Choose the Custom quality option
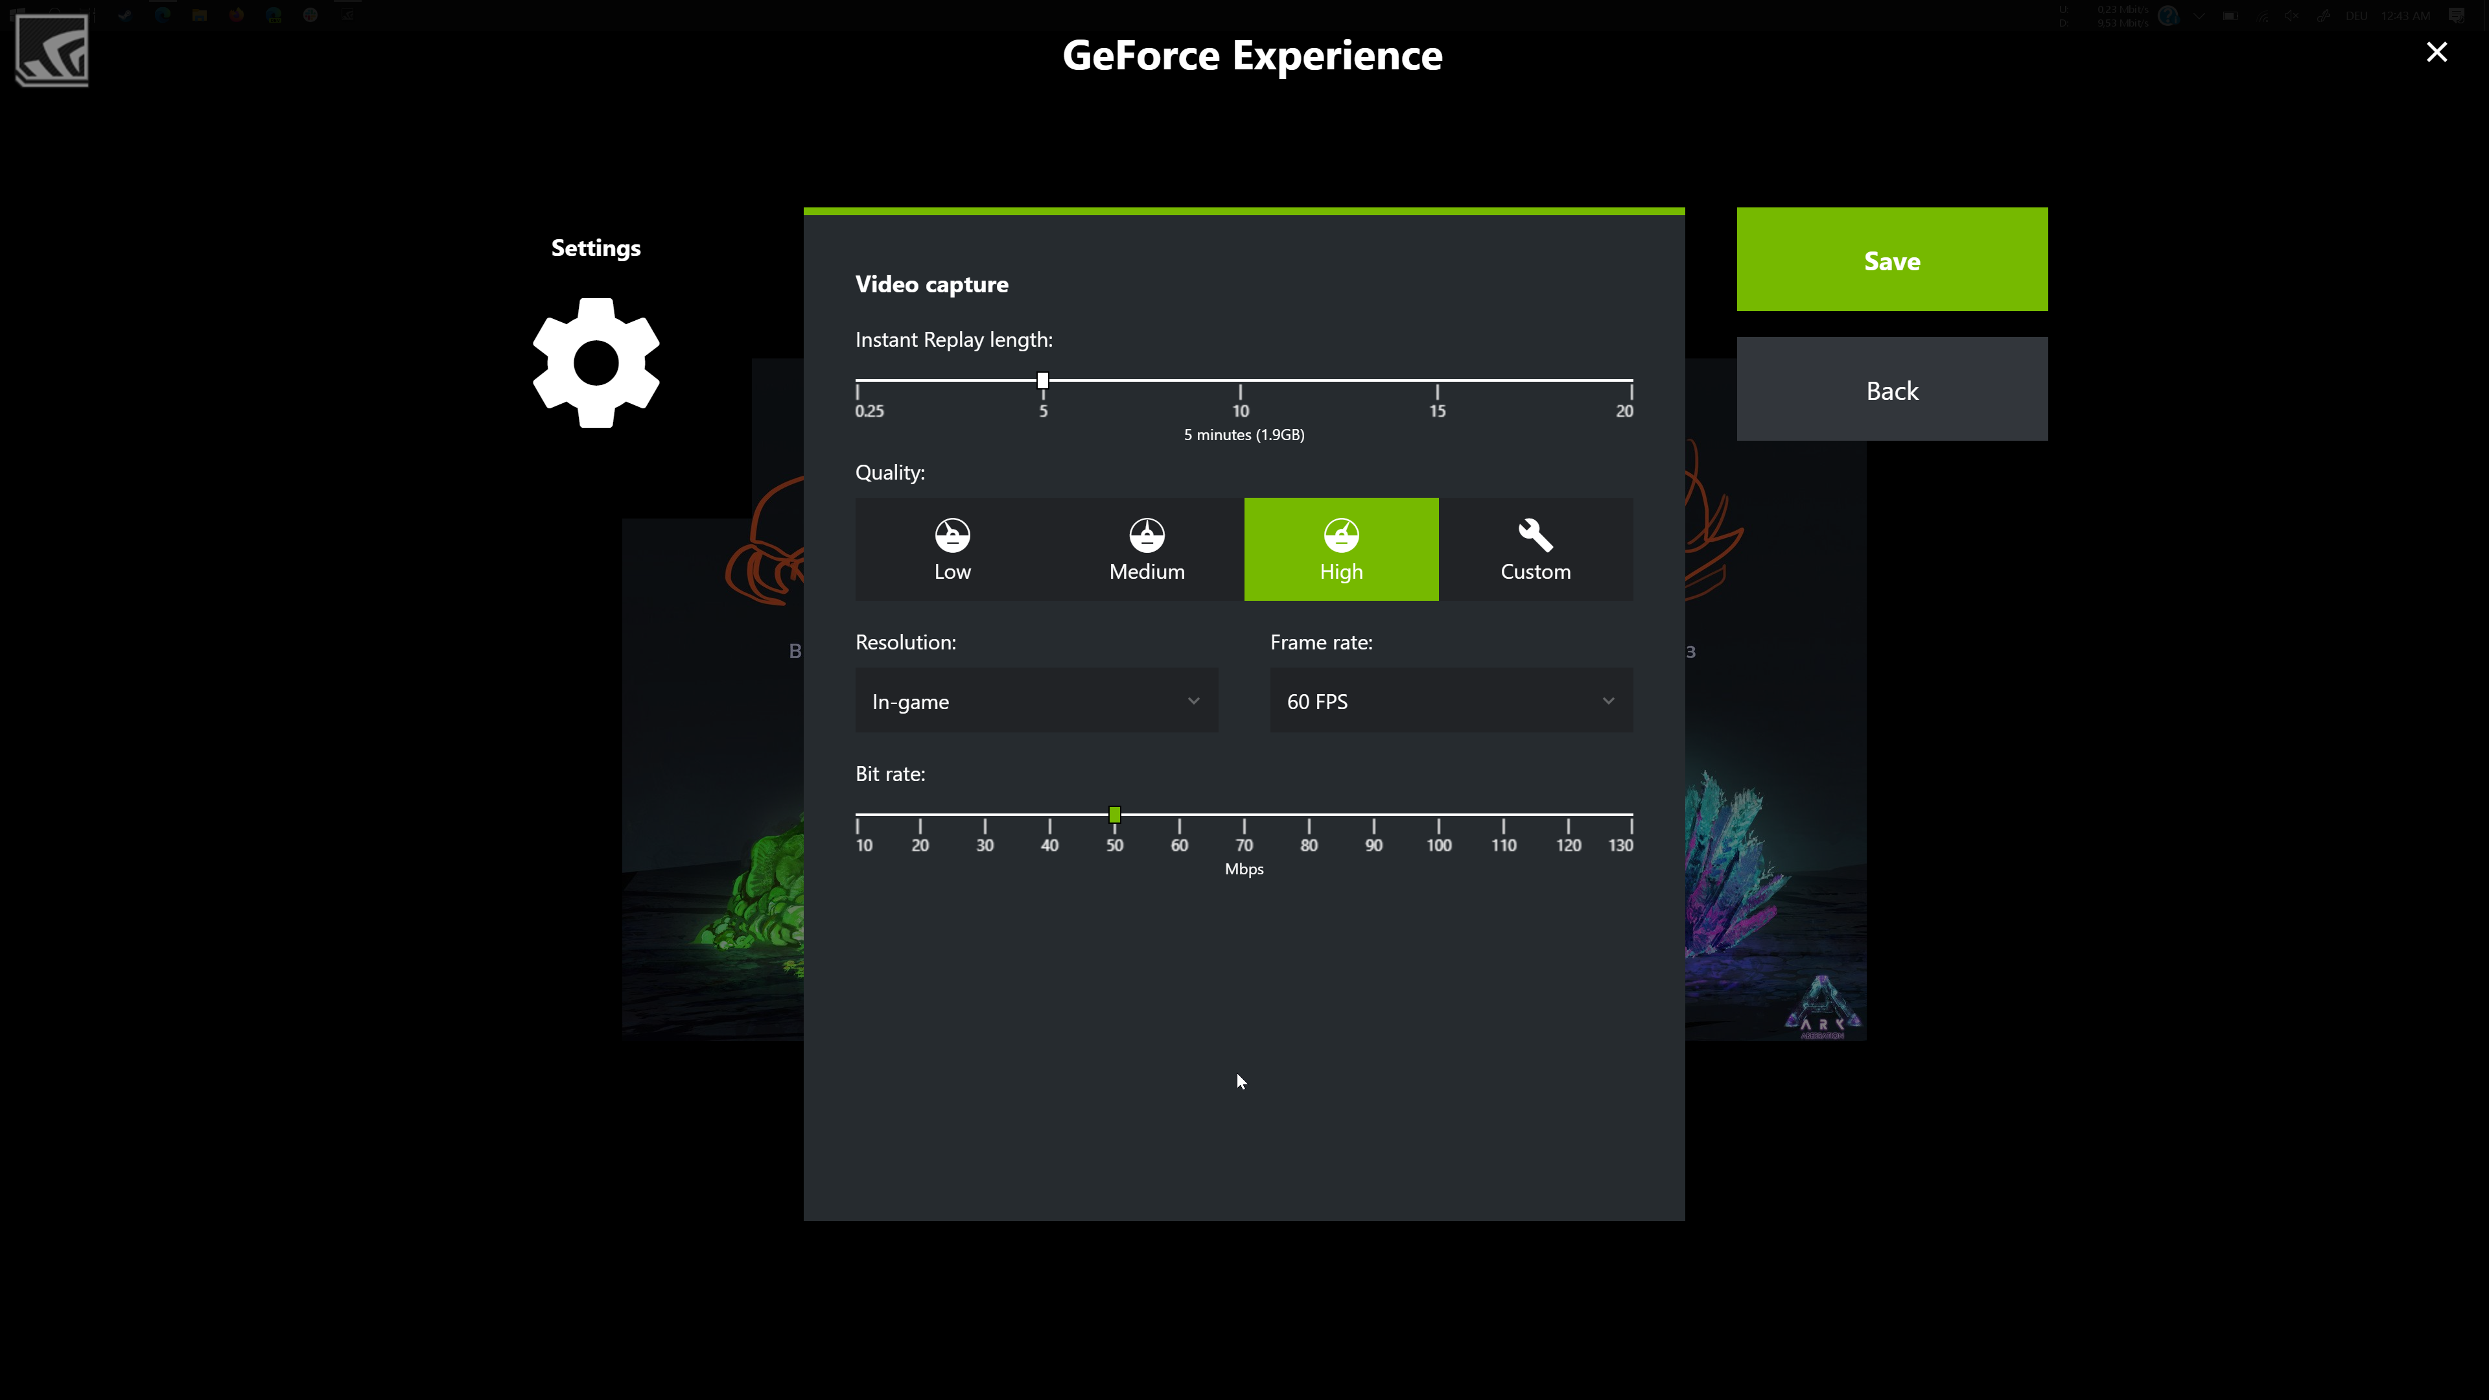The width and height of the screenshot is (2489, 1400). [x=1536, y=549]
